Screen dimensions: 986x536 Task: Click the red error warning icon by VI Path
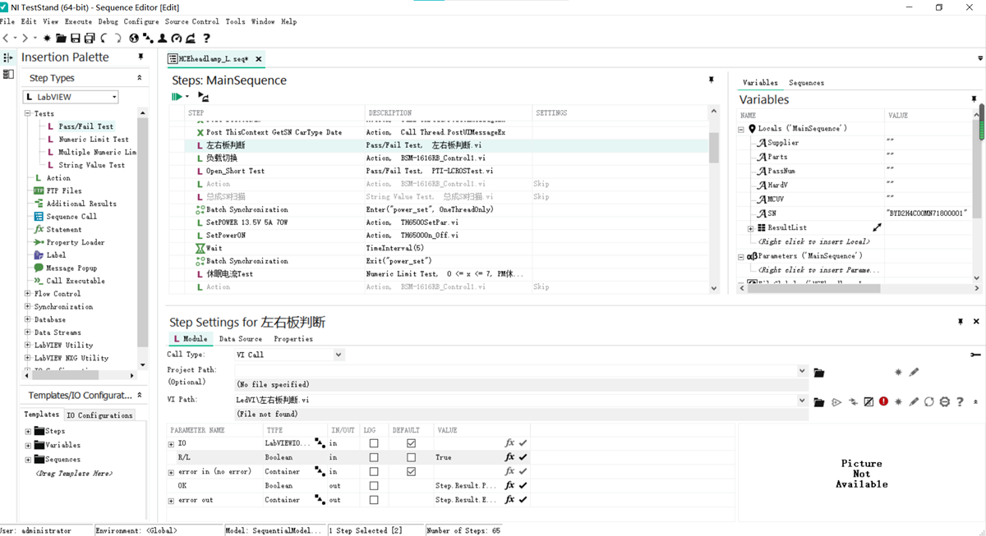[883, 402]
